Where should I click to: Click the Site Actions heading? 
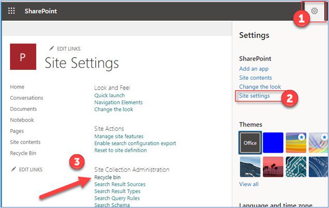coord(109,129)
